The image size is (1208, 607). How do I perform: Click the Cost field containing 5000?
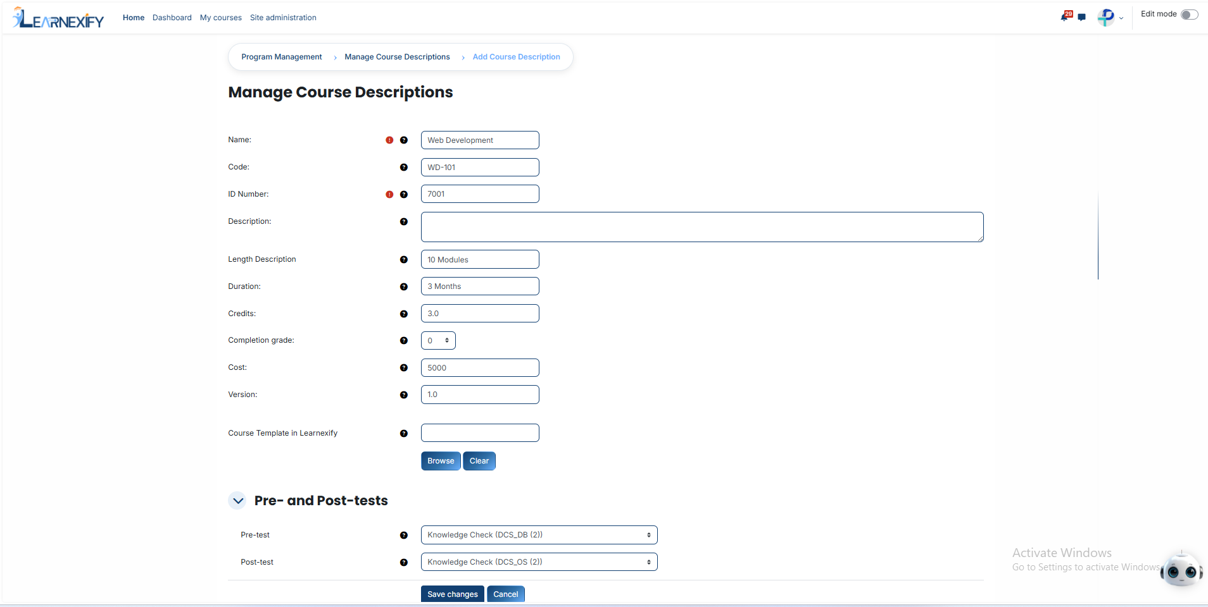[x=480, y=368]
